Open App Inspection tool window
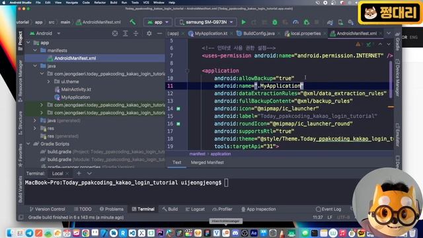 258,209
